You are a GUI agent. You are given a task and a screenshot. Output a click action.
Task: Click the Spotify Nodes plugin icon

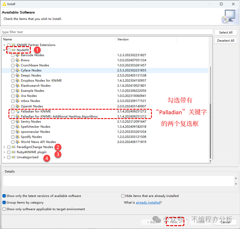(x=17, y=137)
